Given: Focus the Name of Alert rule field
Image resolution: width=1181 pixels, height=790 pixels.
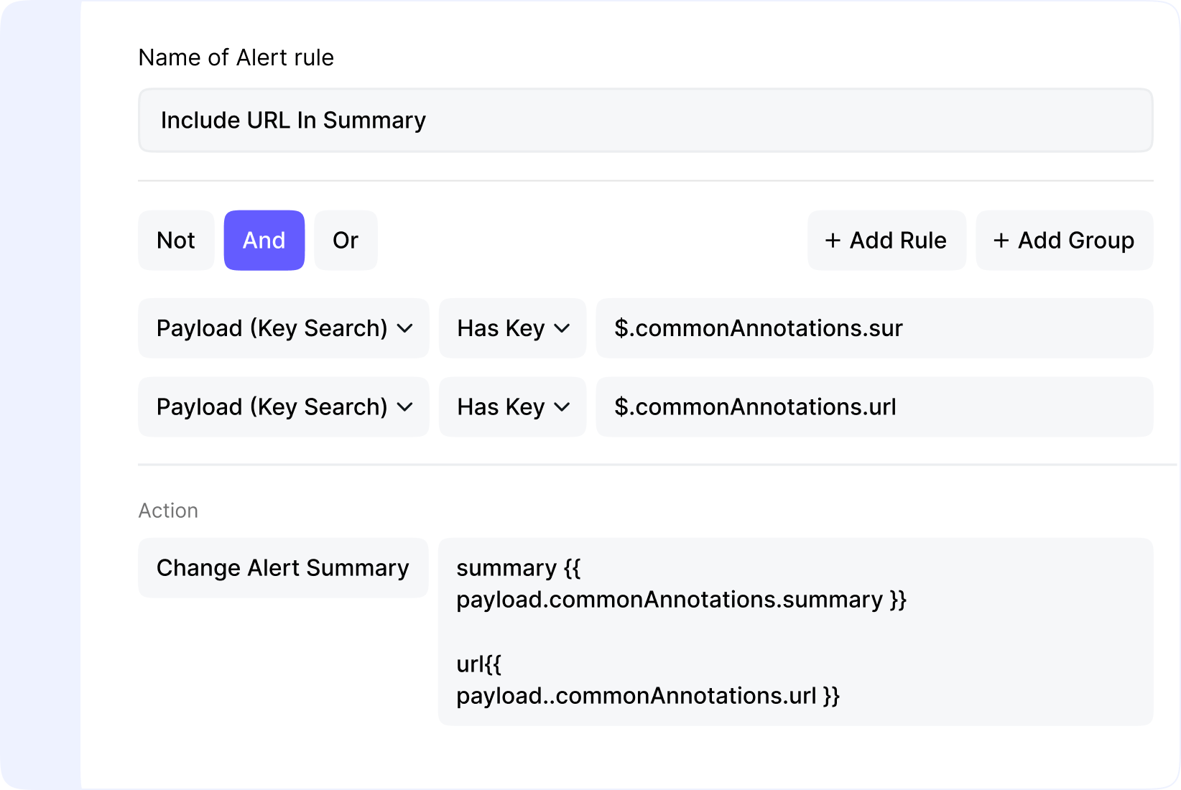Looking at the screenshot, I should (645, 121).
